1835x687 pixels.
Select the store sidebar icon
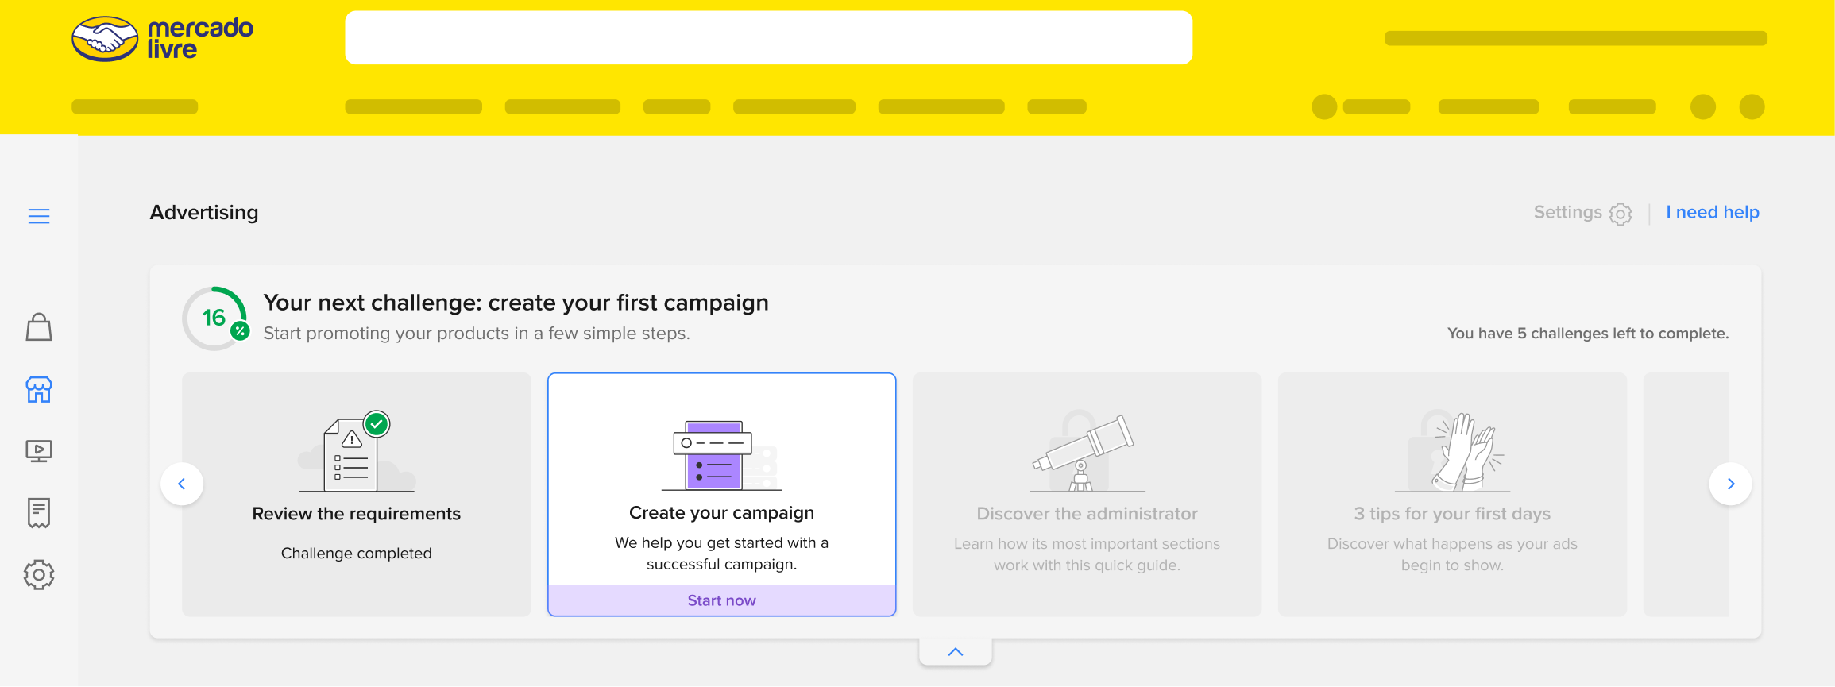coord(39,389)
